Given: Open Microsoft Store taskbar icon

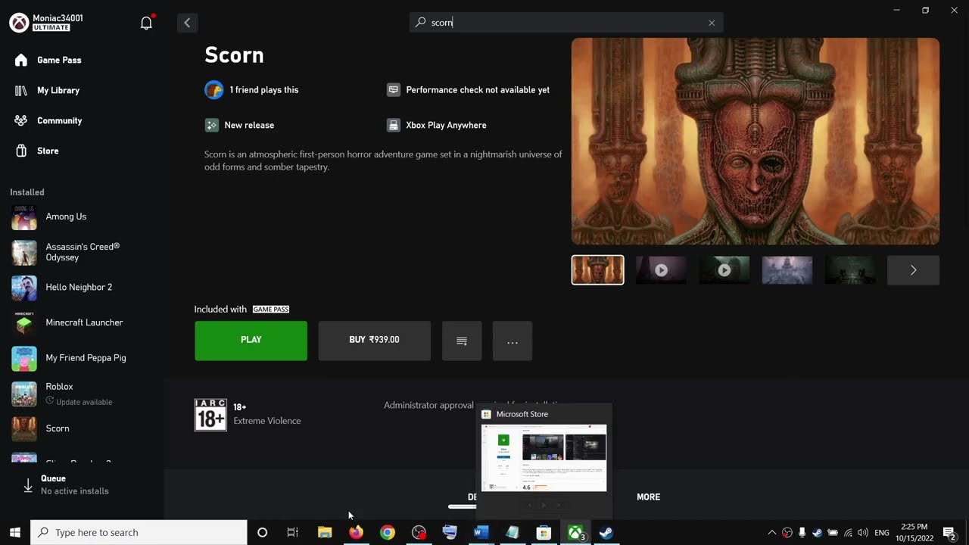Looking at the screenshot, I should [544, 533].
